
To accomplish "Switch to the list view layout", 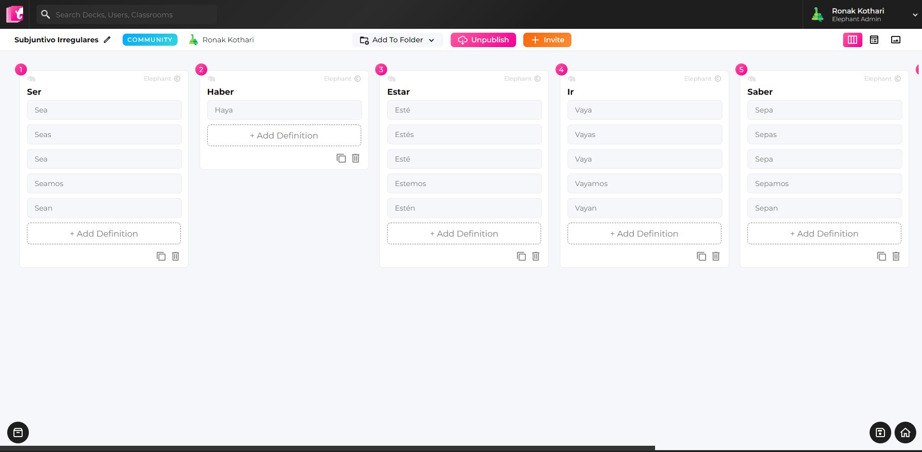I will point(874,39).
